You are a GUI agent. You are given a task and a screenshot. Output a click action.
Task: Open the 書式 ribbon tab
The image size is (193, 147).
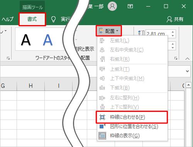(32, 19)
